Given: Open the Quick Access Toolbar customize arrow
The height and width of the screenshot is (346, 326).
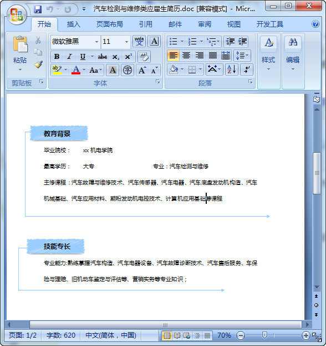Looking at the screenshot, I should [x=84, y=9].
